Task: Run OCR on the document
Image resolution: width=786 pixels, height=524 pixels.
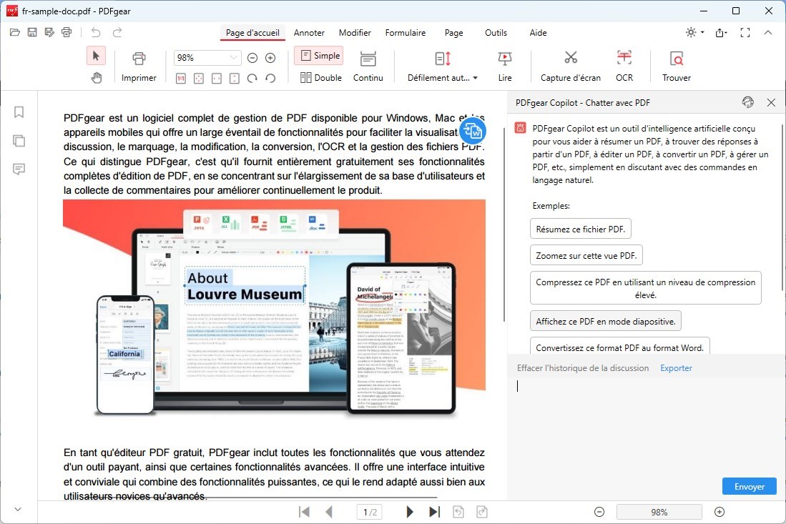Action: pos(624,65)
